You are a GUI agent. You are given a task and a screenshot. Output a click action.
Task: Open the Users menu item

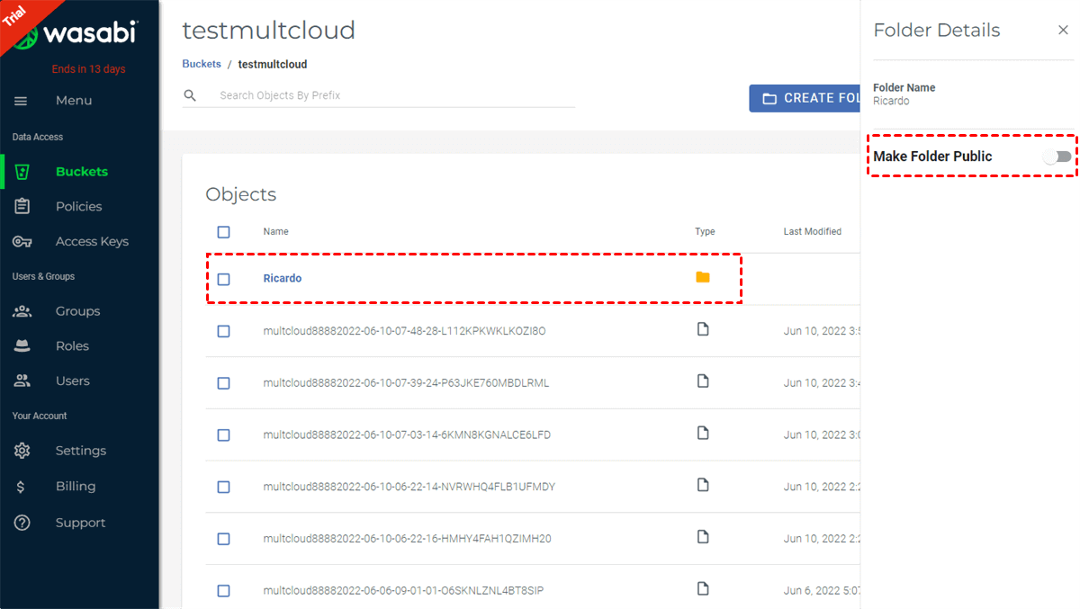point(72,381)
